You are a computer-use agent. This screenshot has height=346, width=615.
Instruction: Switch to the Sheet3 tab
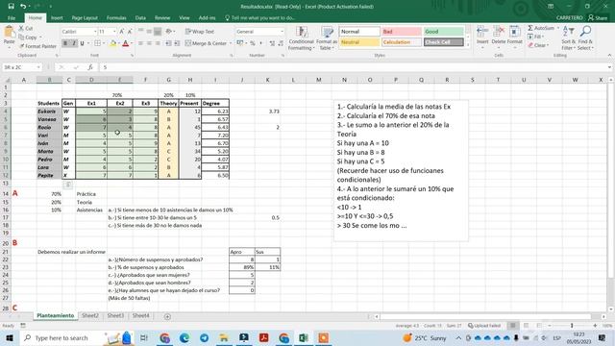click(115, 315)
